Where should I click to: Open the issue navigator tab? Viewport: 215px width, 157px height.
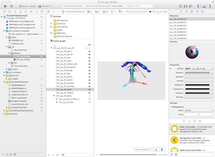[20, 12]
